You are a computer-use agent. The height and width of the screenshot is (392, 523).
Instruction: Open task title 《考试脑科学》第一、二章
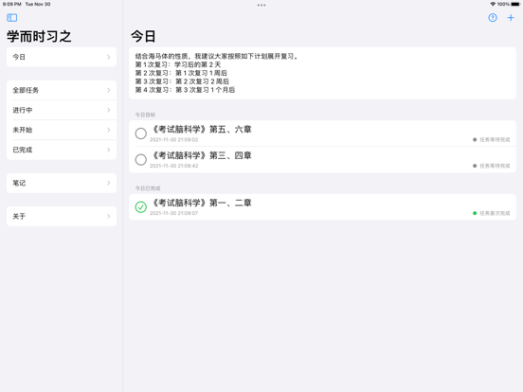point(202,203)
